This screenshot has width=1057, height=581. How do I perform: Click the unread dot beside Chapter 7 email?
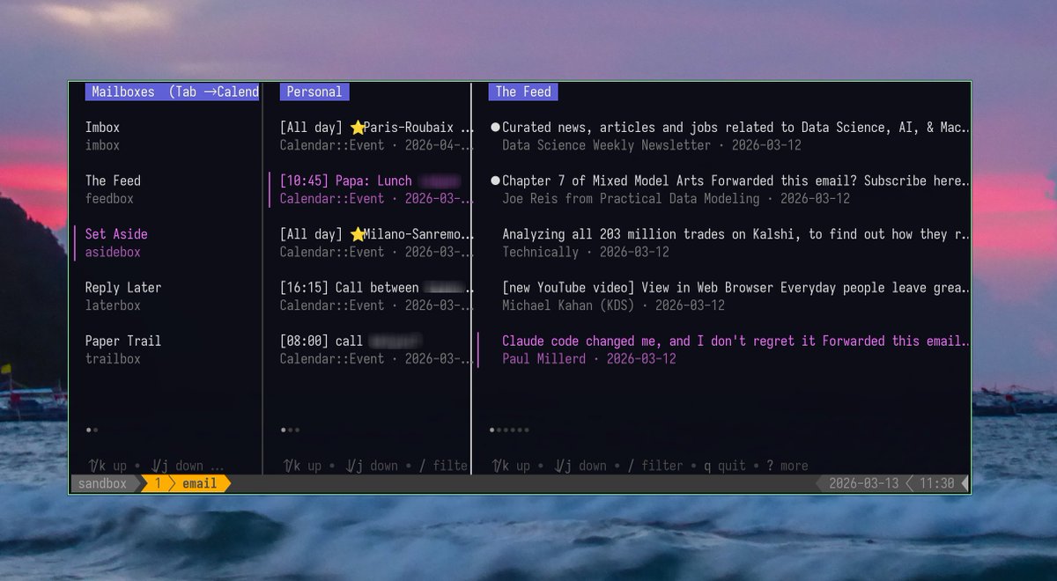pos(495,180)
